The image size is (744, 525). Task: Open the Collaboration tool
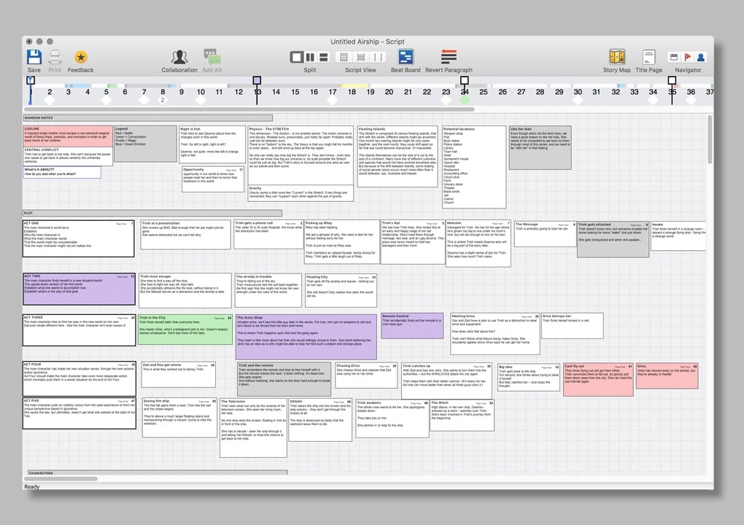[179, 57]
